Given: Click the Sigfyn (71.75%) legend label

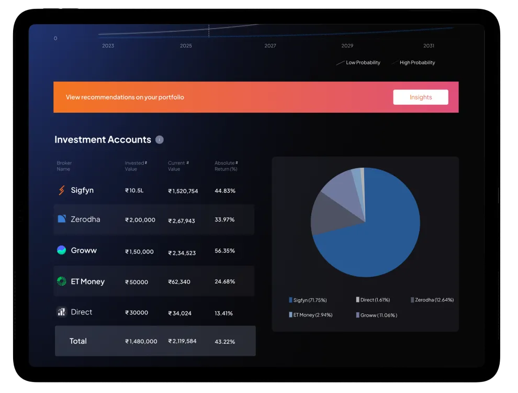Looking at the screenshot, I should 310,300.
